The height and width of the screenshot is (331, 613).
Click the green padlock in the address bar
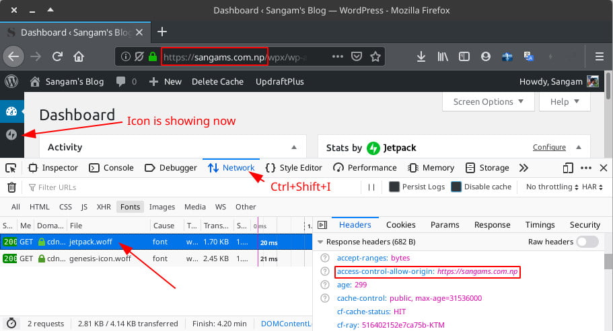pos(153,57)
